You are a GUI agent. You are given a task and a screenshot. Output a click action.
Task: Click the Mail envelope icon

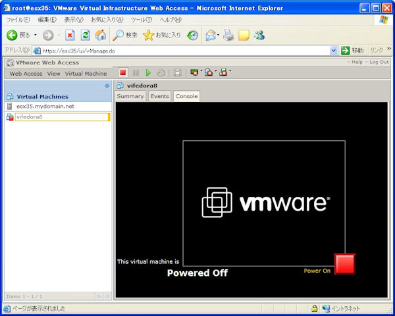211,36
